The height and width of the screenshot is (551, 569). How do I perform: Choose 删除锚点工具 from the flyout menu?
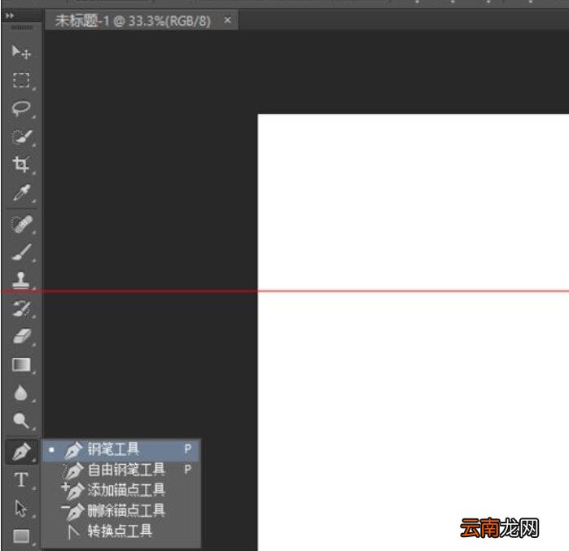pos(121,511)
